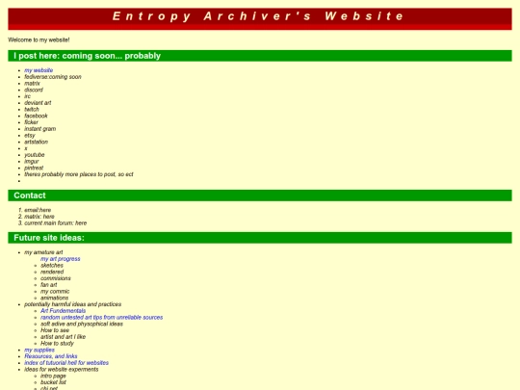Click the 'I post here: coming soon... probably' heading
Screen dimensions: 520x390
point(88,56)
